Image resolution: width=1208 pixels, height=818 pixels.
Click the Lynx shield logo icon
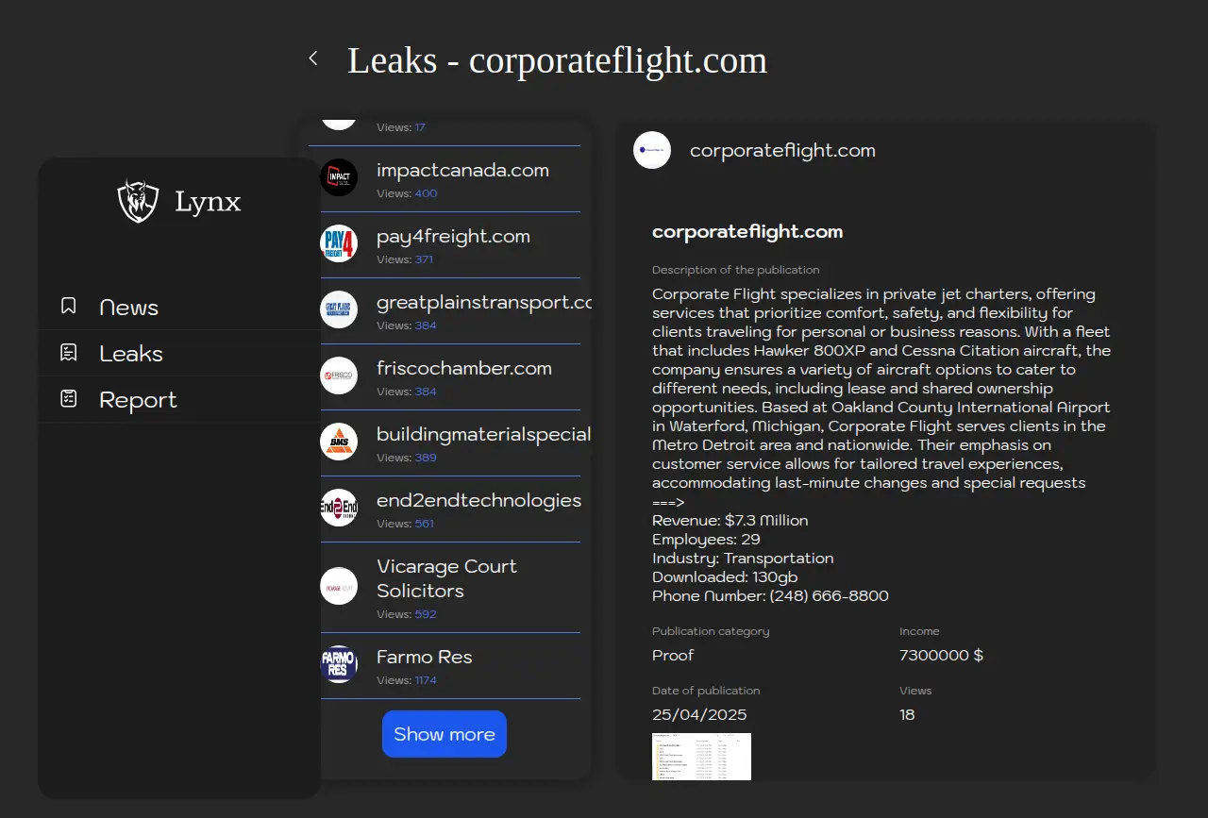(138, 201)
